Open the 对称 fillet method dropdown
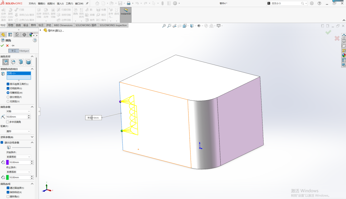 pos(18,111)
